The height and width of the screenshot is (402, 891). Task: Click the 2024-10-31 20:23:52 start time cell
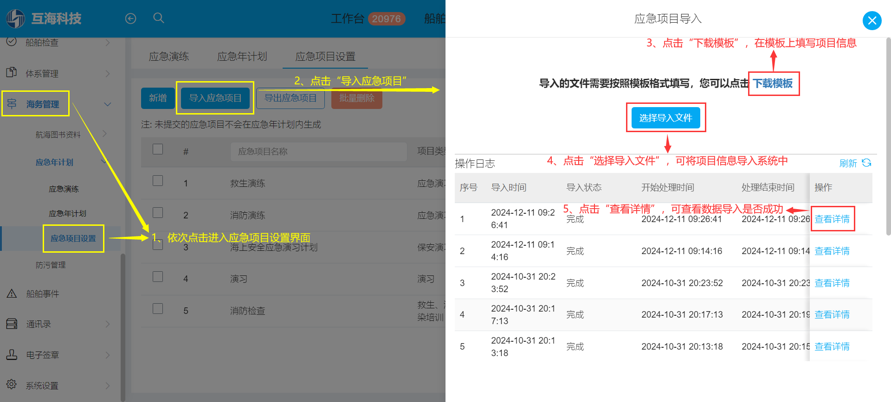[682, 283]
